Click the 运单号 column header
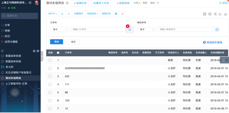 click(125, 53)
